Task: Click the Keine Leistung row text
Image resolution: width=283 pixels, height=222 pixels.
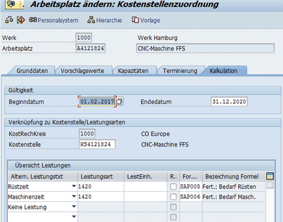Action: [x=27, y=207]
